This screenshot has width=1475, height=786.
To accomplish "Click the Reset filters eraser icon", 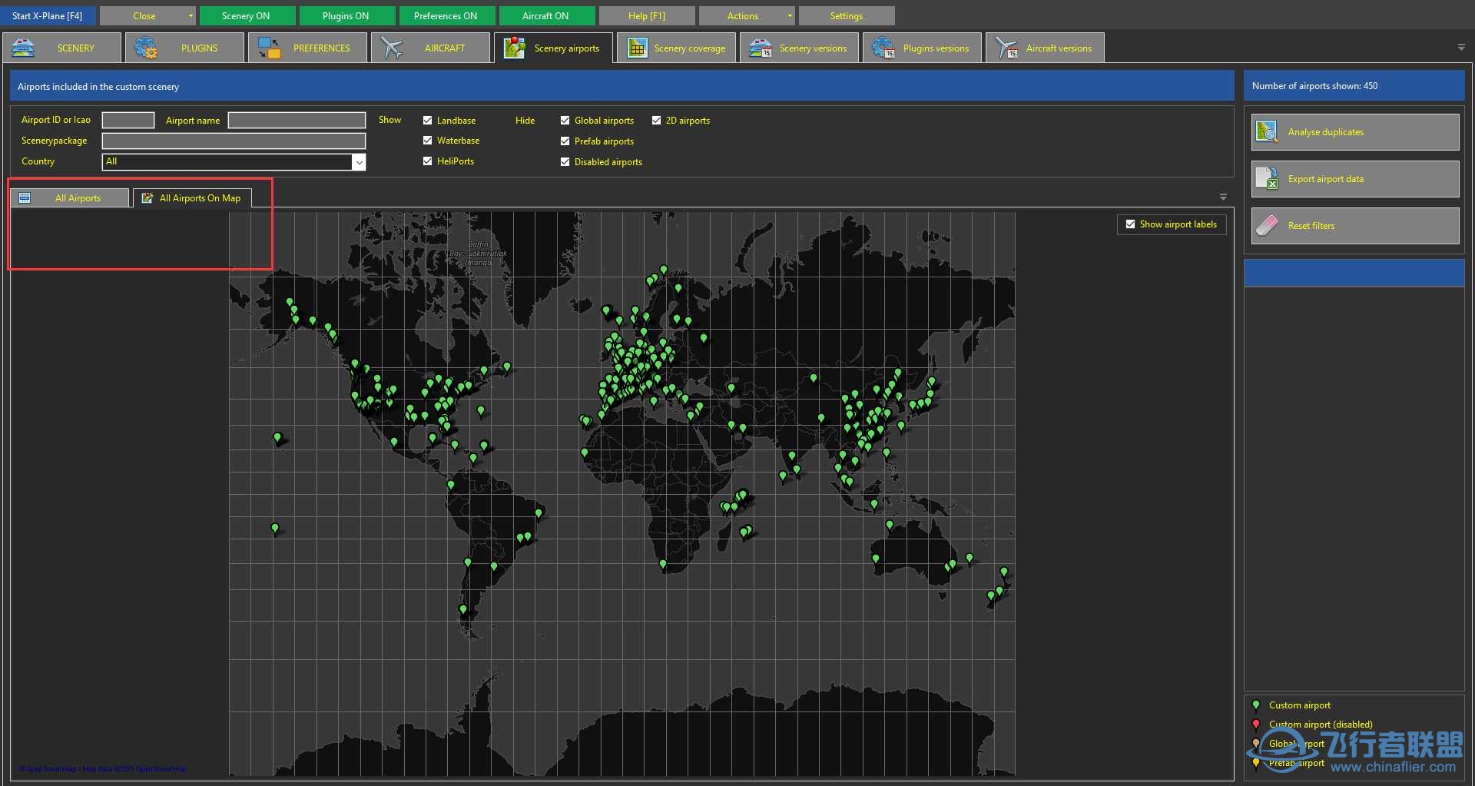I will [1266, 226].
